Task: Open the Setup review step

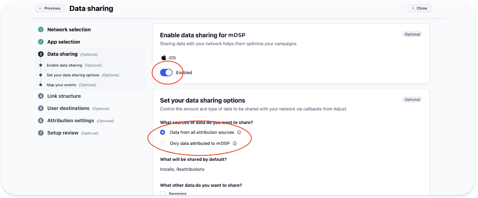Action: (63, 133)
